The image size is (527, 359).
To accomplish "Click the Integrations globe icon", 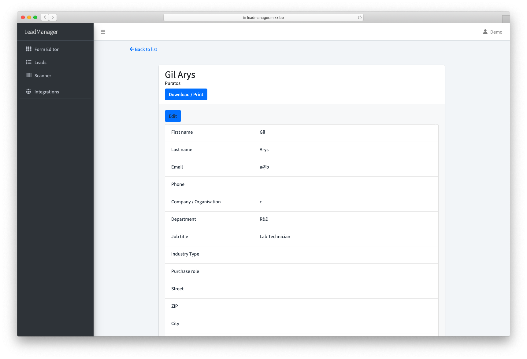I will tap(28, 92).
